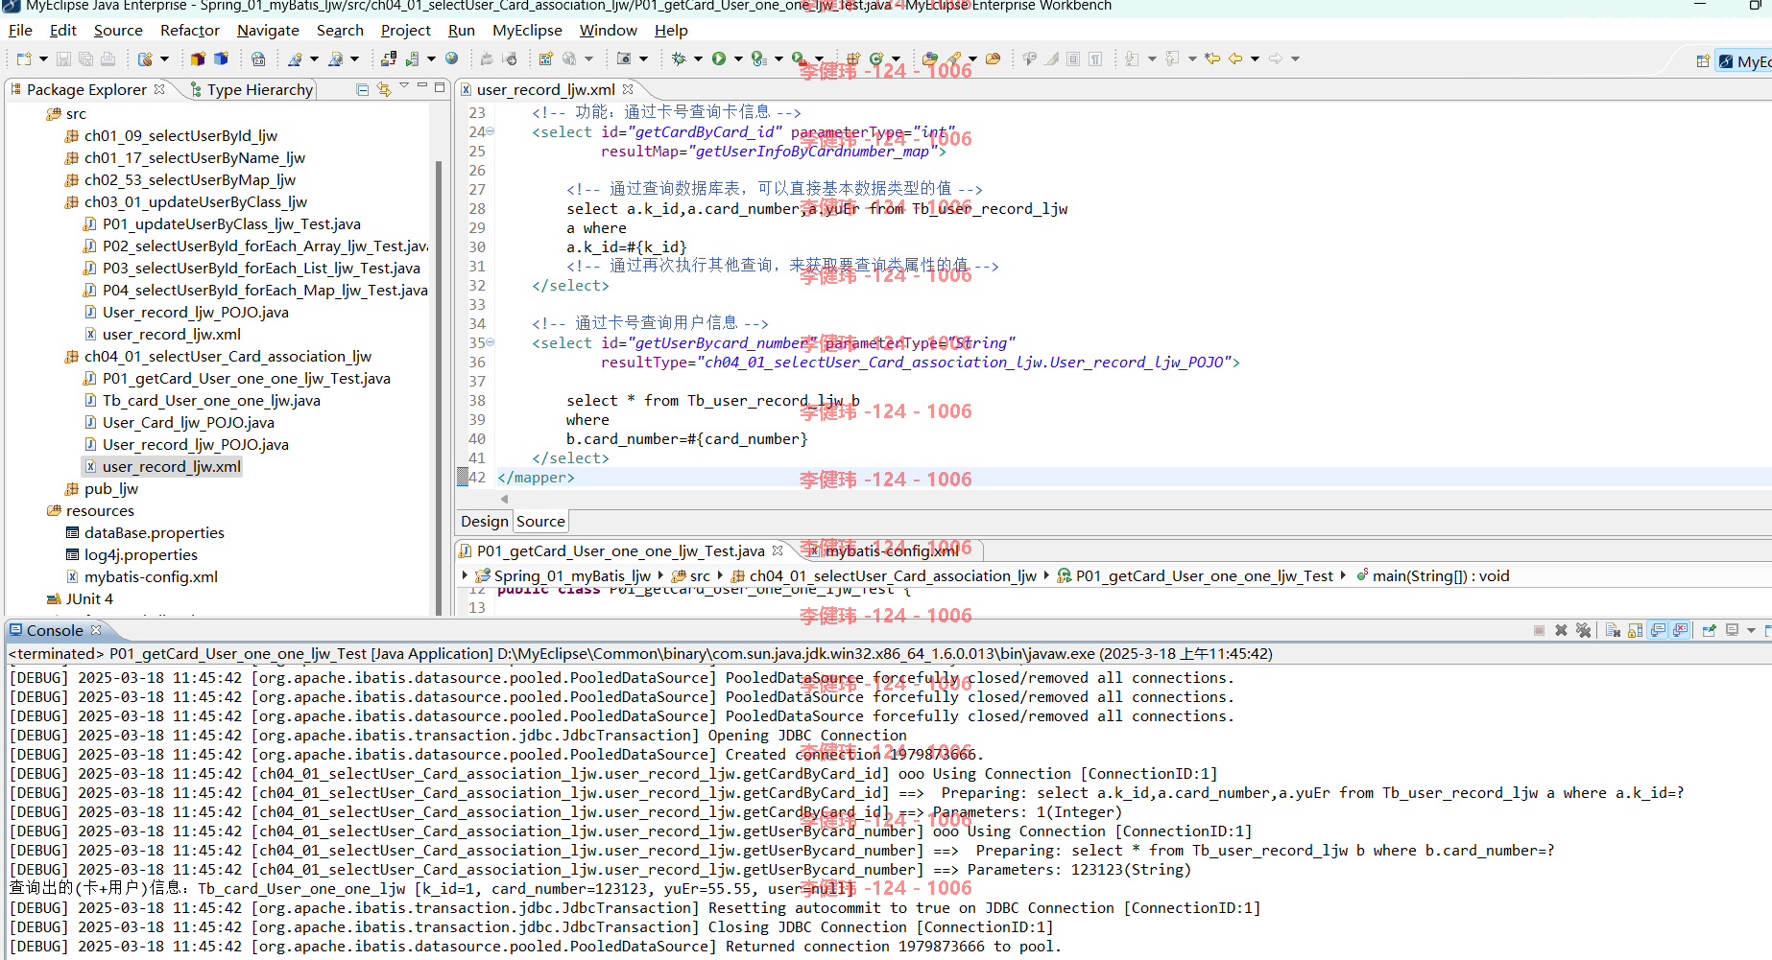
Task: Toggle Block Selection mode toolbar icon
Action: (1073, 59)
